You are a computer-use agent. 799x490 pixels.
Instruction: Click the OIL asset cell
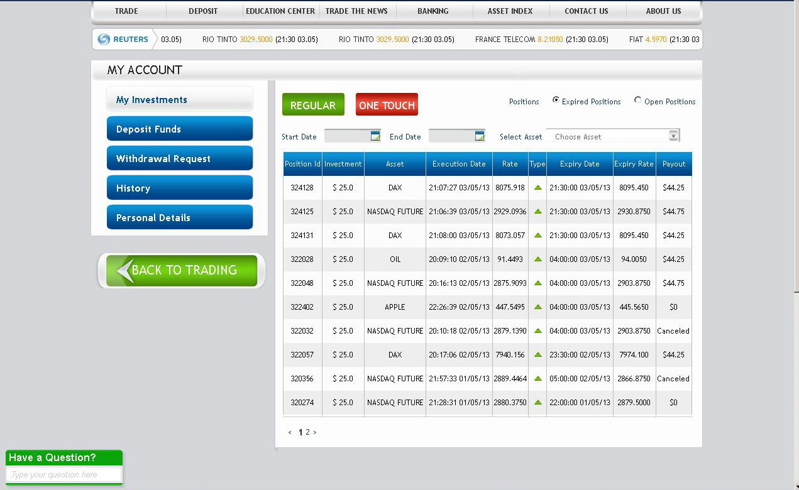[395, 259]
